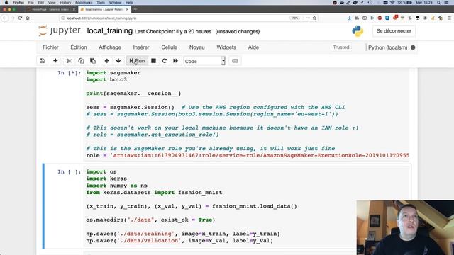Click the Jupyter logo

point(60,30)
